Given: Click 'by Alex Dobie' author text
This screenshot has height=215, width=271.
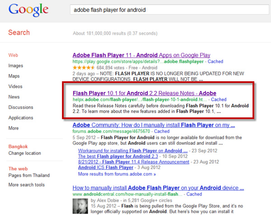Looking at the screenshot, I should pyautogui.click(x=105, y=200).
